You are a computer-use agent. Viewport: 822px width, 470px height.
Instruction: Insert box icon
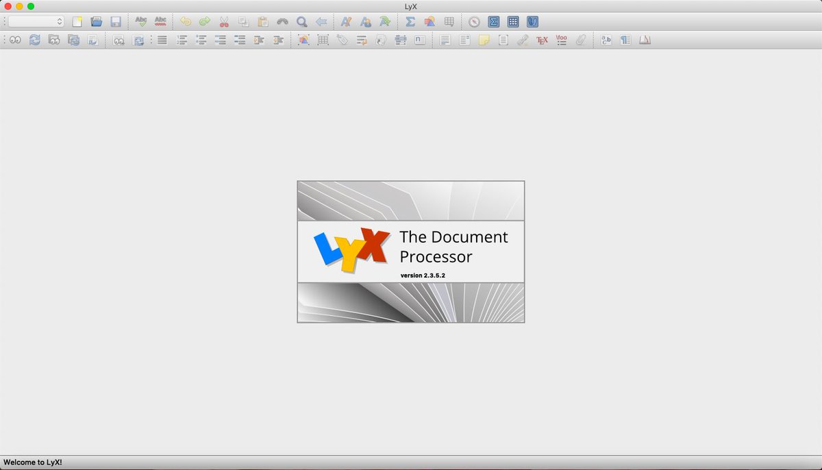[x=503, y=40]
